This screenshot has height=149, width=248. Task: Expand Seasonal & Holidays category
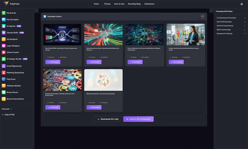[x=231, y=34]
